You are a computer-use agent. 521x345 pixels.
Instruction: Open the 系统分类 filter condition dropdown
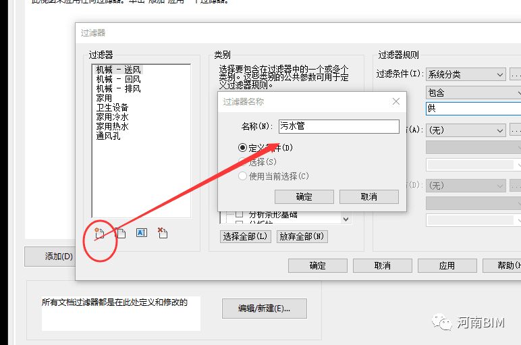click(x=466, y=74)
